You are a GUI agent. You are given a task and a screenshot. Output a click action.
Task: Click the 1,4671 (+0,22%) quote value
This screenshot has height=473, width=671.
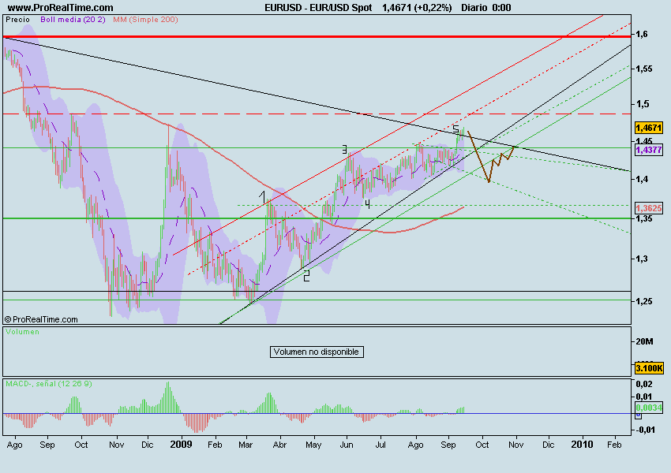pos(417,8)
